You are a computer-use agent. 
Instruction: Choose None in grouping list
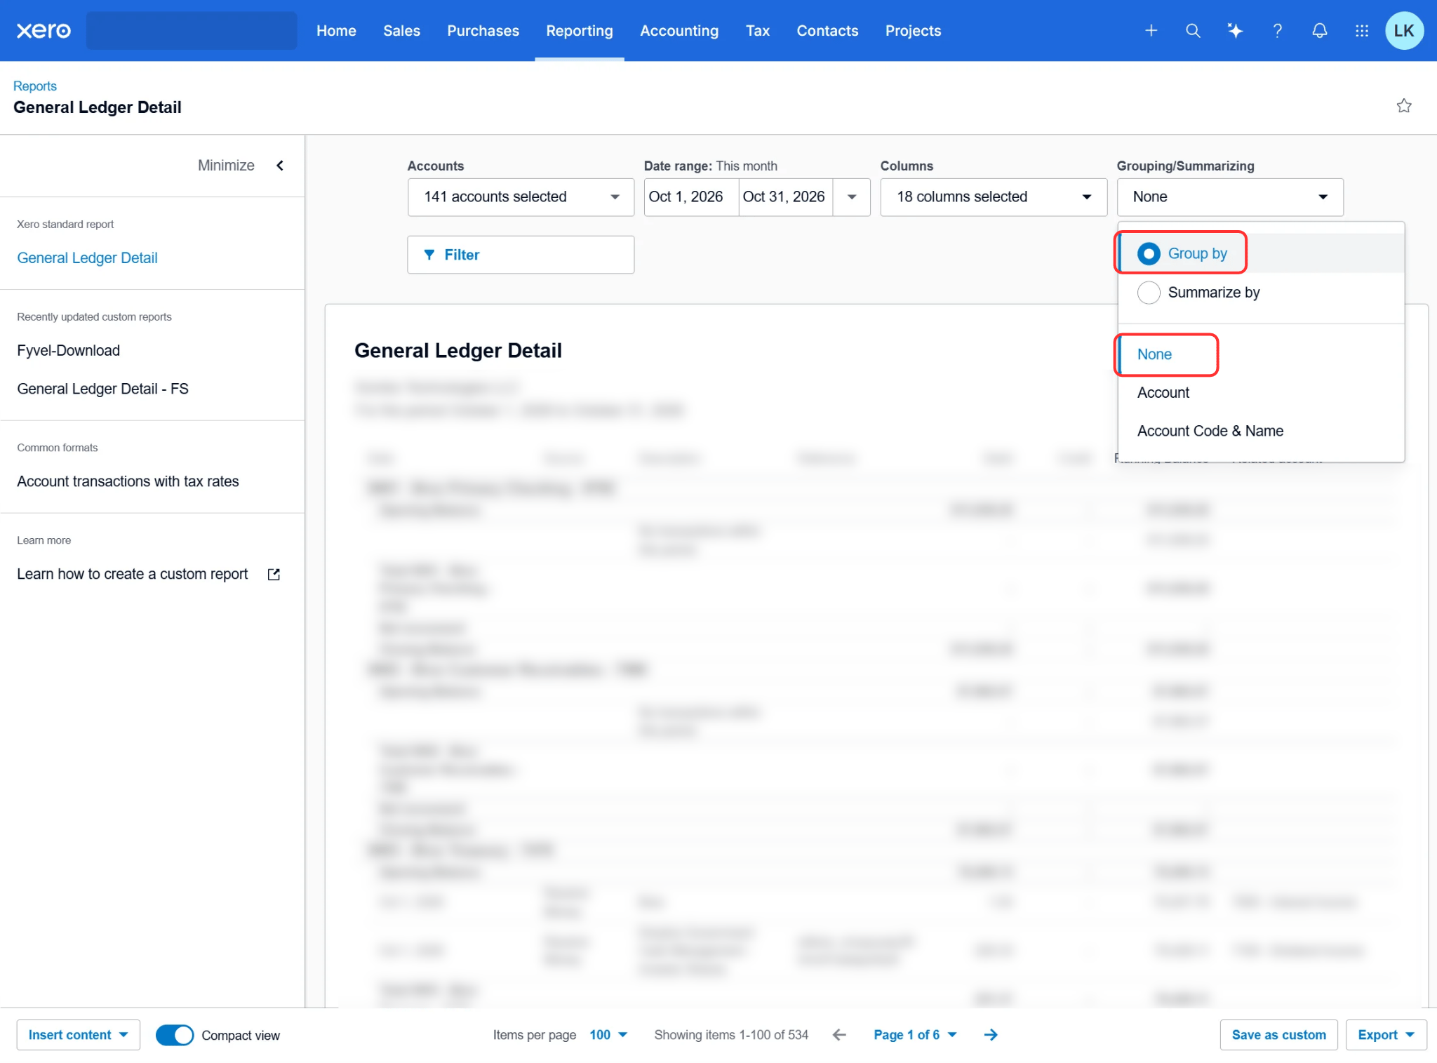pyautogui.click(x=1261, y=354)
